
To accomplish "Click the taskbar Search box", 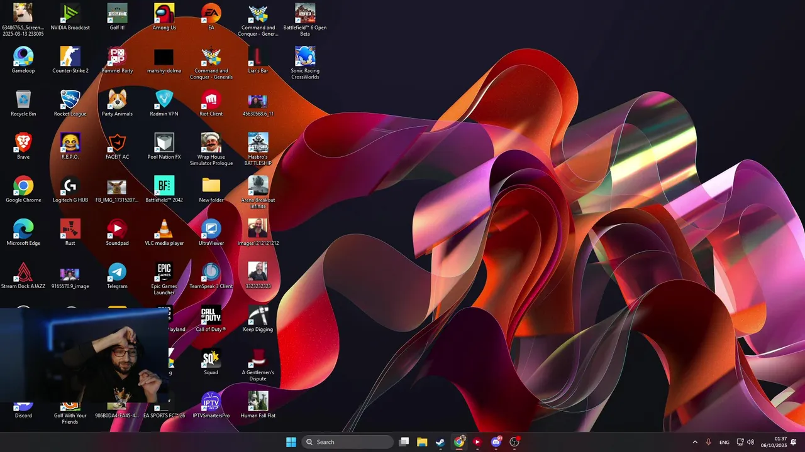I will click(348, 442).
